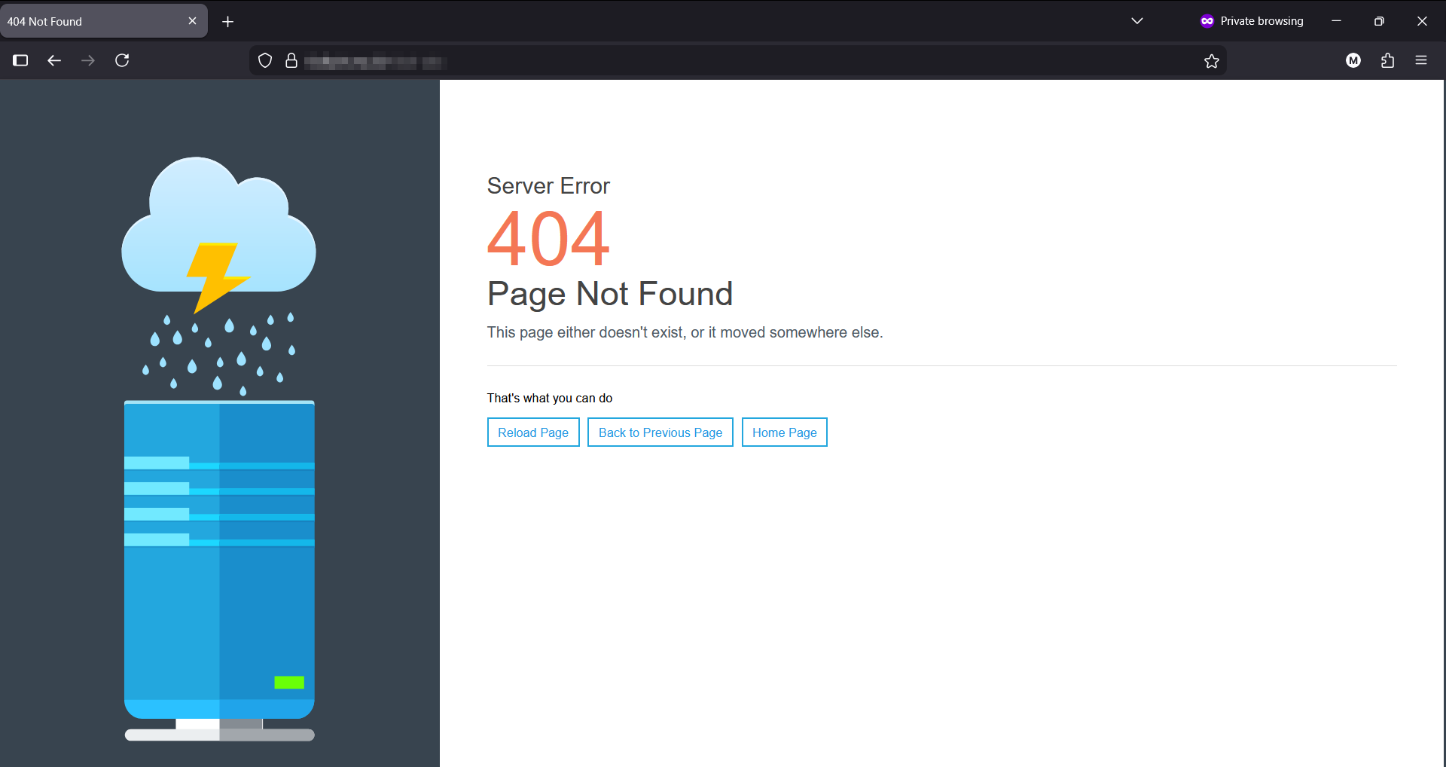
Task: Click Back to Previous Page
Action: click(x=660, y=432)
